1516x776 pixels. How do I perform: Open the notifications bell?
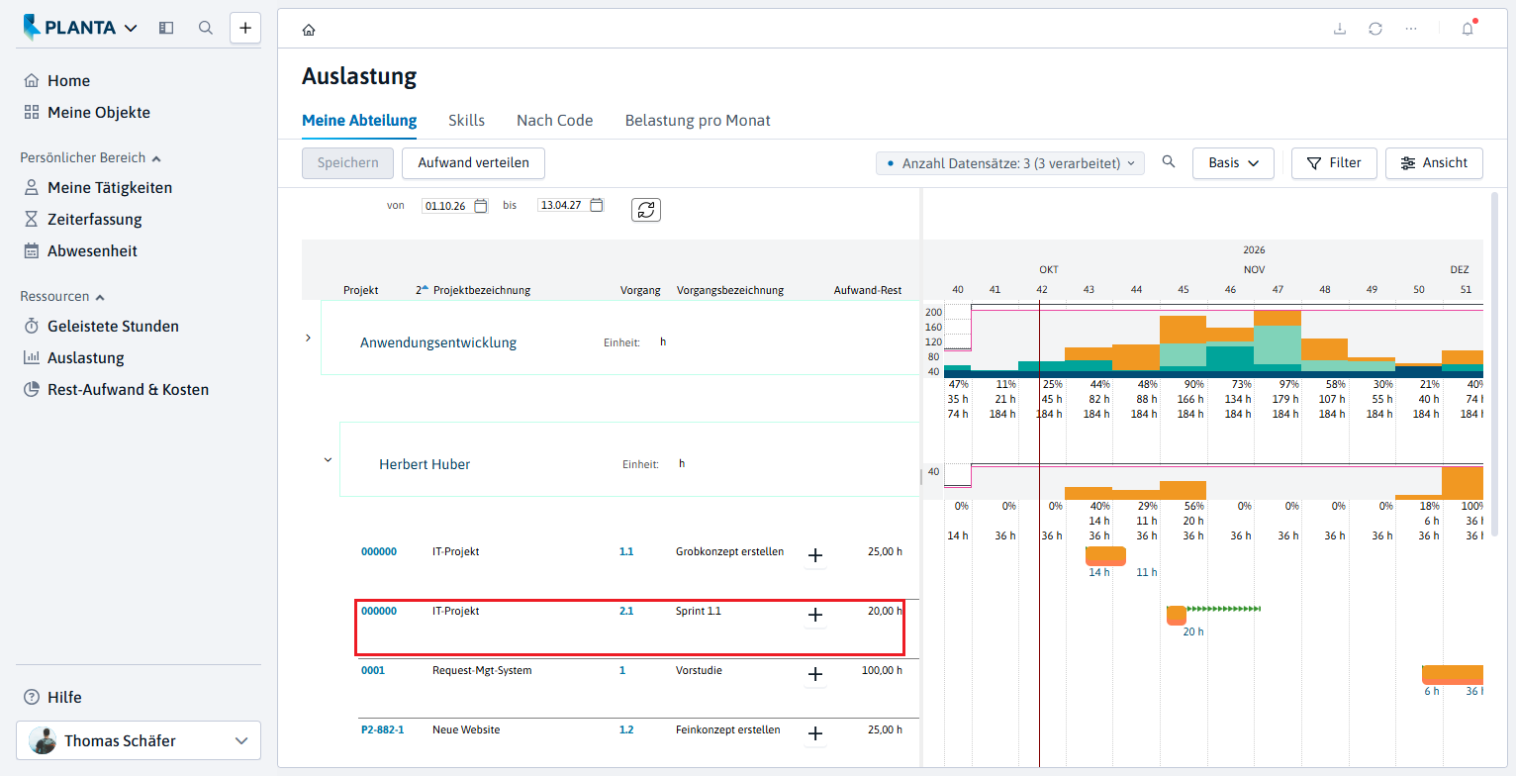pyautogui.click(x=1468, y=29)
